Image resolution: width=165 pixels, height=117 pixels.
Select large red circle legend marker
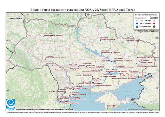tap(154, 24)
